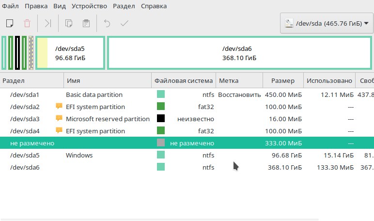This screenshot has width=374, height=221.
Task: Sort by the Файловая система column header
Action: [183, 80]
